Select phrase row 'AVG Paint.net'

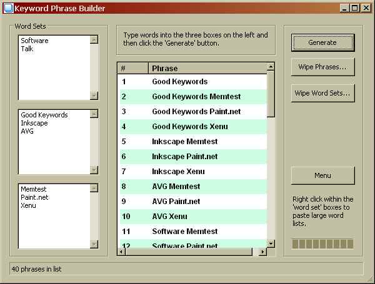pyautogui.click(x=193, y=202)
